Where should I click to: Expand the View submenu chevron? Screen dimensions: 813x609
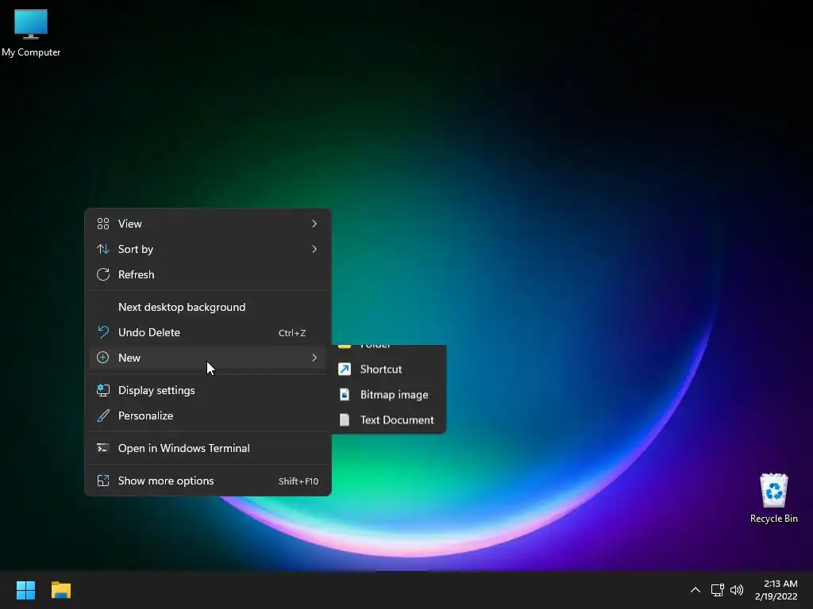(314, 224)
